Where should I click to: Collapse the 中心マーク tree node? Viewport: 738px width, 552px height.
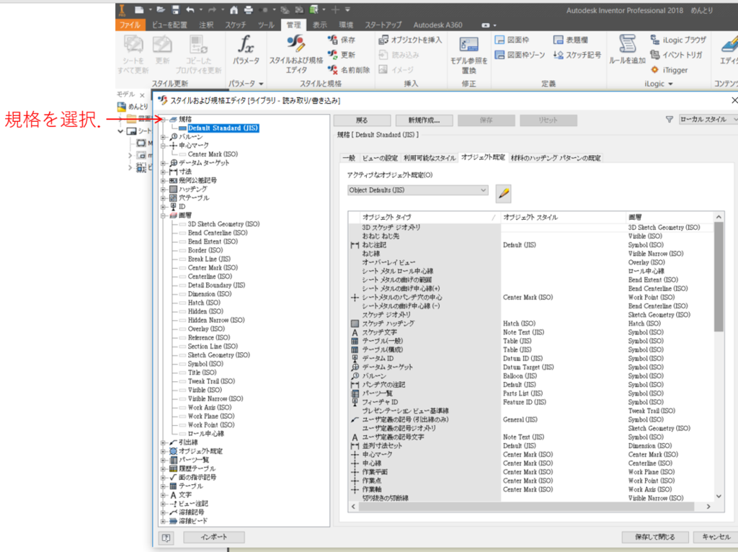point(164,146)
